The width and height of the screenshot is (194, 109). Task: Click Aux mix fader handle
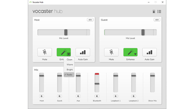[78, 76]
